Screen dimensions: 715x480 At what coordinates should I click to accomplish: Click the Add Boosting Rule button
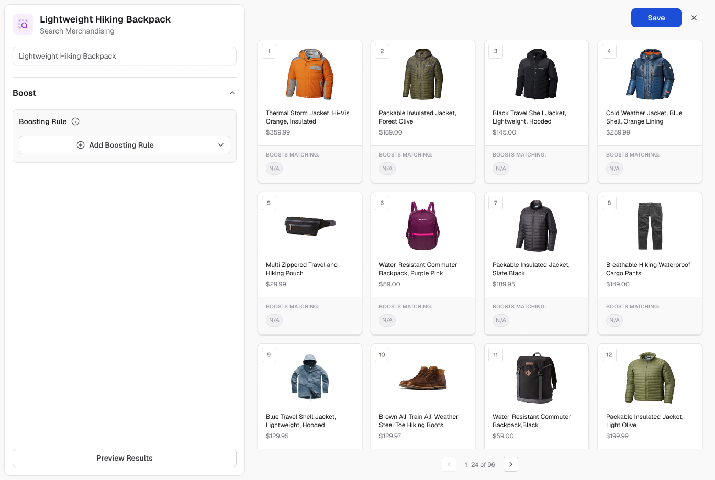click(115, 145)
